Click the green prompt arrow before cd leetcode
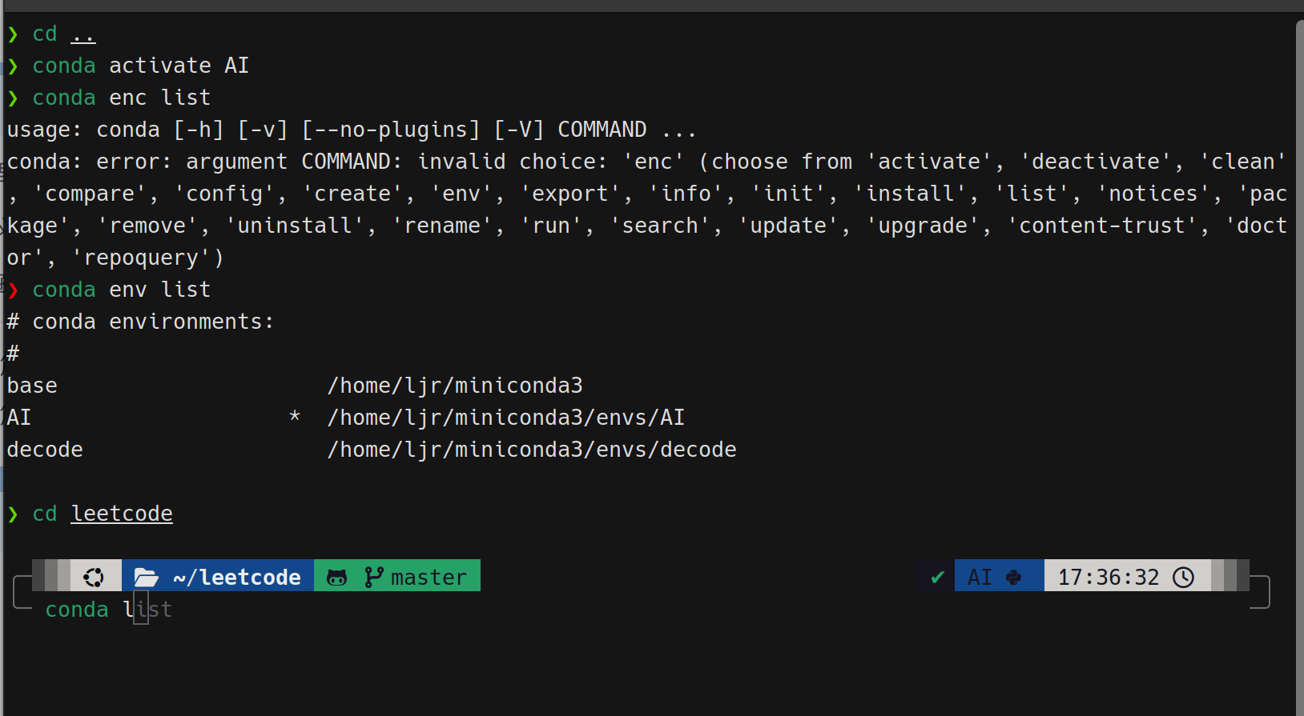 point(13,514)
